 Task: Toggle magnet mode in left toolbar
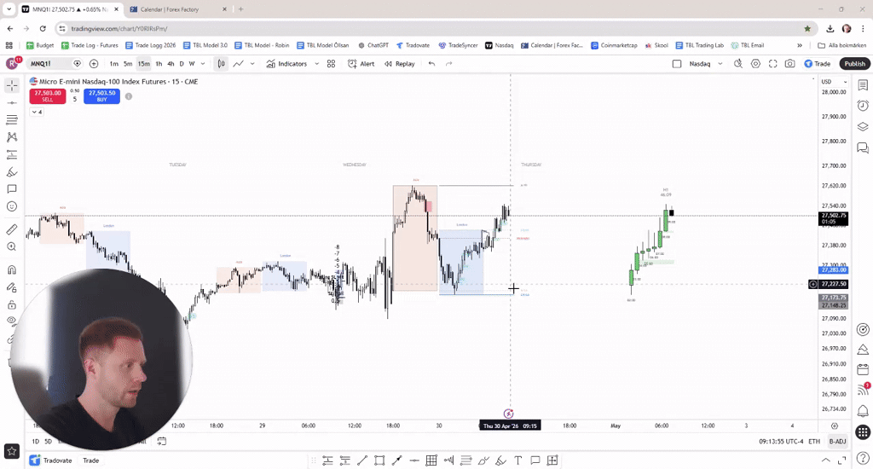tap(12, 270)
